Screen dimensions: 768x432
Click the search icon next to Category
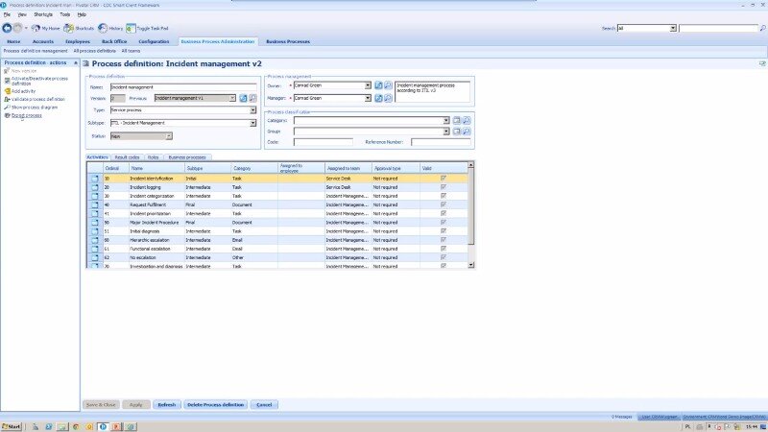click(x=467, y=121)
